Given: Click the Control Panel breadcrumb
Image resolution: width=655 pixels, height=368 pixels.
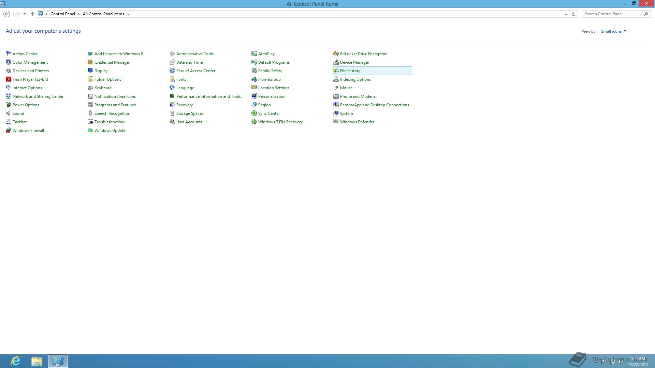Looking at the screenshot, I should coord(63,14).
